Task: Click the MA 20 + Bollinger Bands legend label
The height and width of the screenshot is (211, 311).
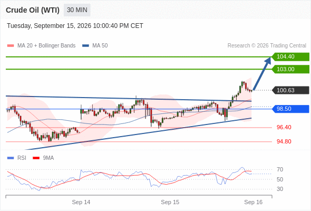Action: [x=46, y=46]
